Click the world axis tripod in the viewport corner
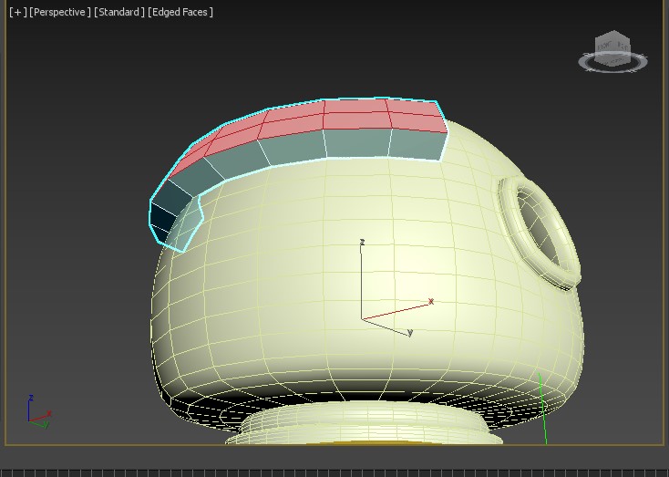Image resolution: width=669 pixels, height=477 pixels. (36, 413)
